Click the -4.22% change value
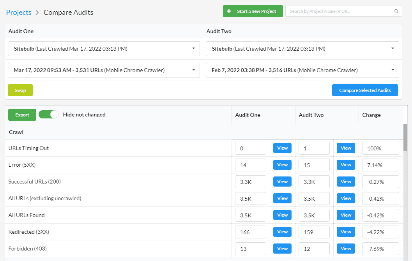This screenshot has height=261, width=412. [380, 232]
